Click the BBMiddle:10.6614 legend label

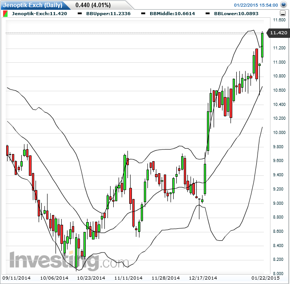pos(172,13)
